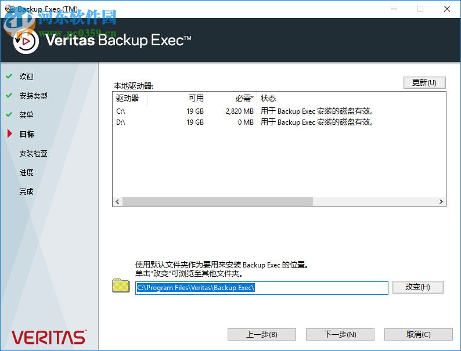Image resolution: width=461 pixels, height=351 pixels.
Task: Go back with 上一步(B) button
Action: (x=262, y=334)
